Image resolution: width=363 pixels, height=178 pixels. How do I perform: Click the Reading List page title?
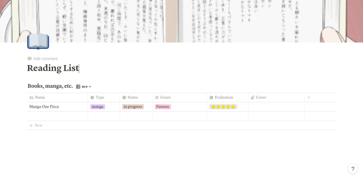53,68
